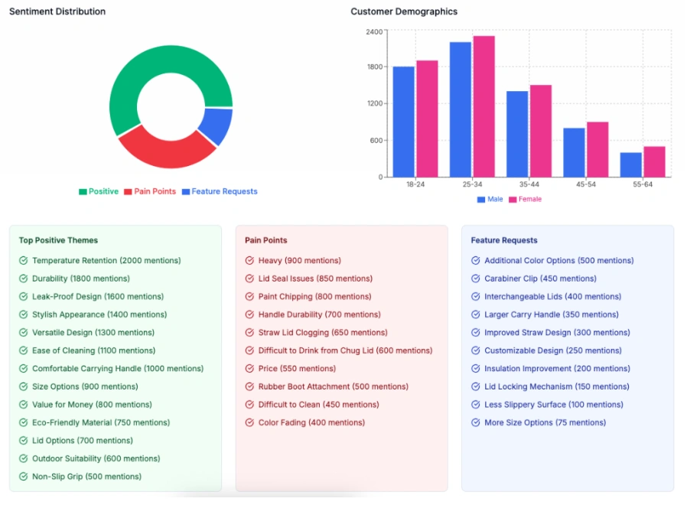Click check icon next to Lid Seal Issues
Viewport: 700px width, 505px height.
click(249, 279)
